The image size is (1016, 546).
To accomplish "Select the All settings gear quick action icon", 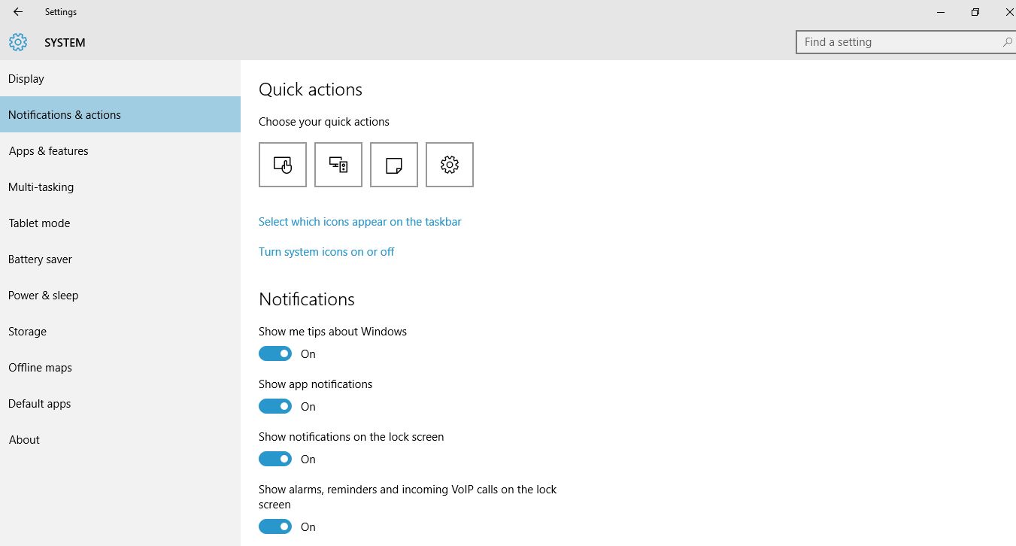I will (449, 165).
